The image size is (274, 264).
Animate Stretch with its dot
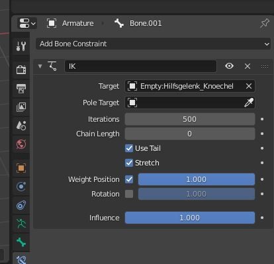[262, 163]
